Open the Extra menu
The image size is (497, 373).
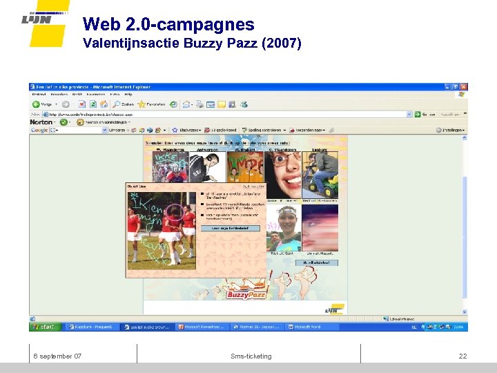115,94
